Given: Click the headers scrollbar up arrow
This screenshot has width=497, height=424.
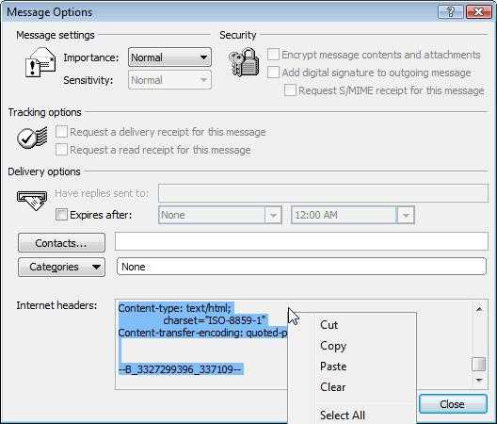Looking at the screenshot, I should click(479, 308).
